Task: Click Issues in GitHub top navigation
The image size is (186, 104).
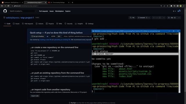Action: (51, 11)
